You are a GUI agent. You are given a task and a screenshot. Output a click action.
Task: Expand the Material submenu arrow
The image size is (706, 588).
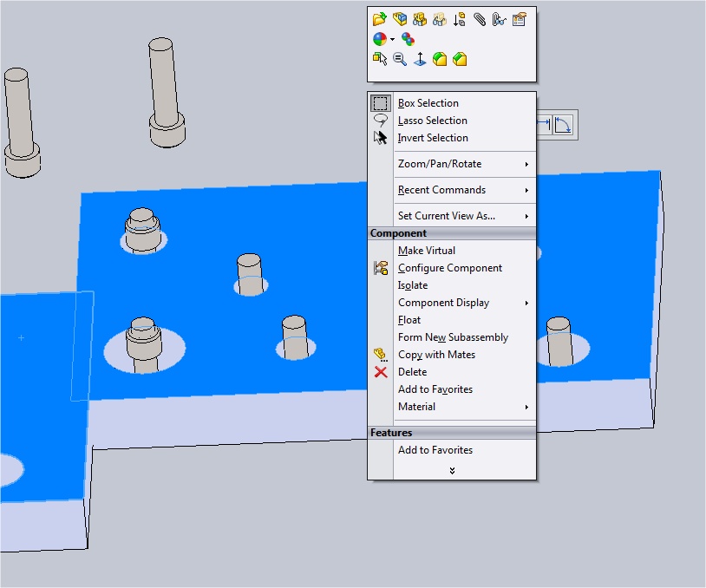pos(526,407)
